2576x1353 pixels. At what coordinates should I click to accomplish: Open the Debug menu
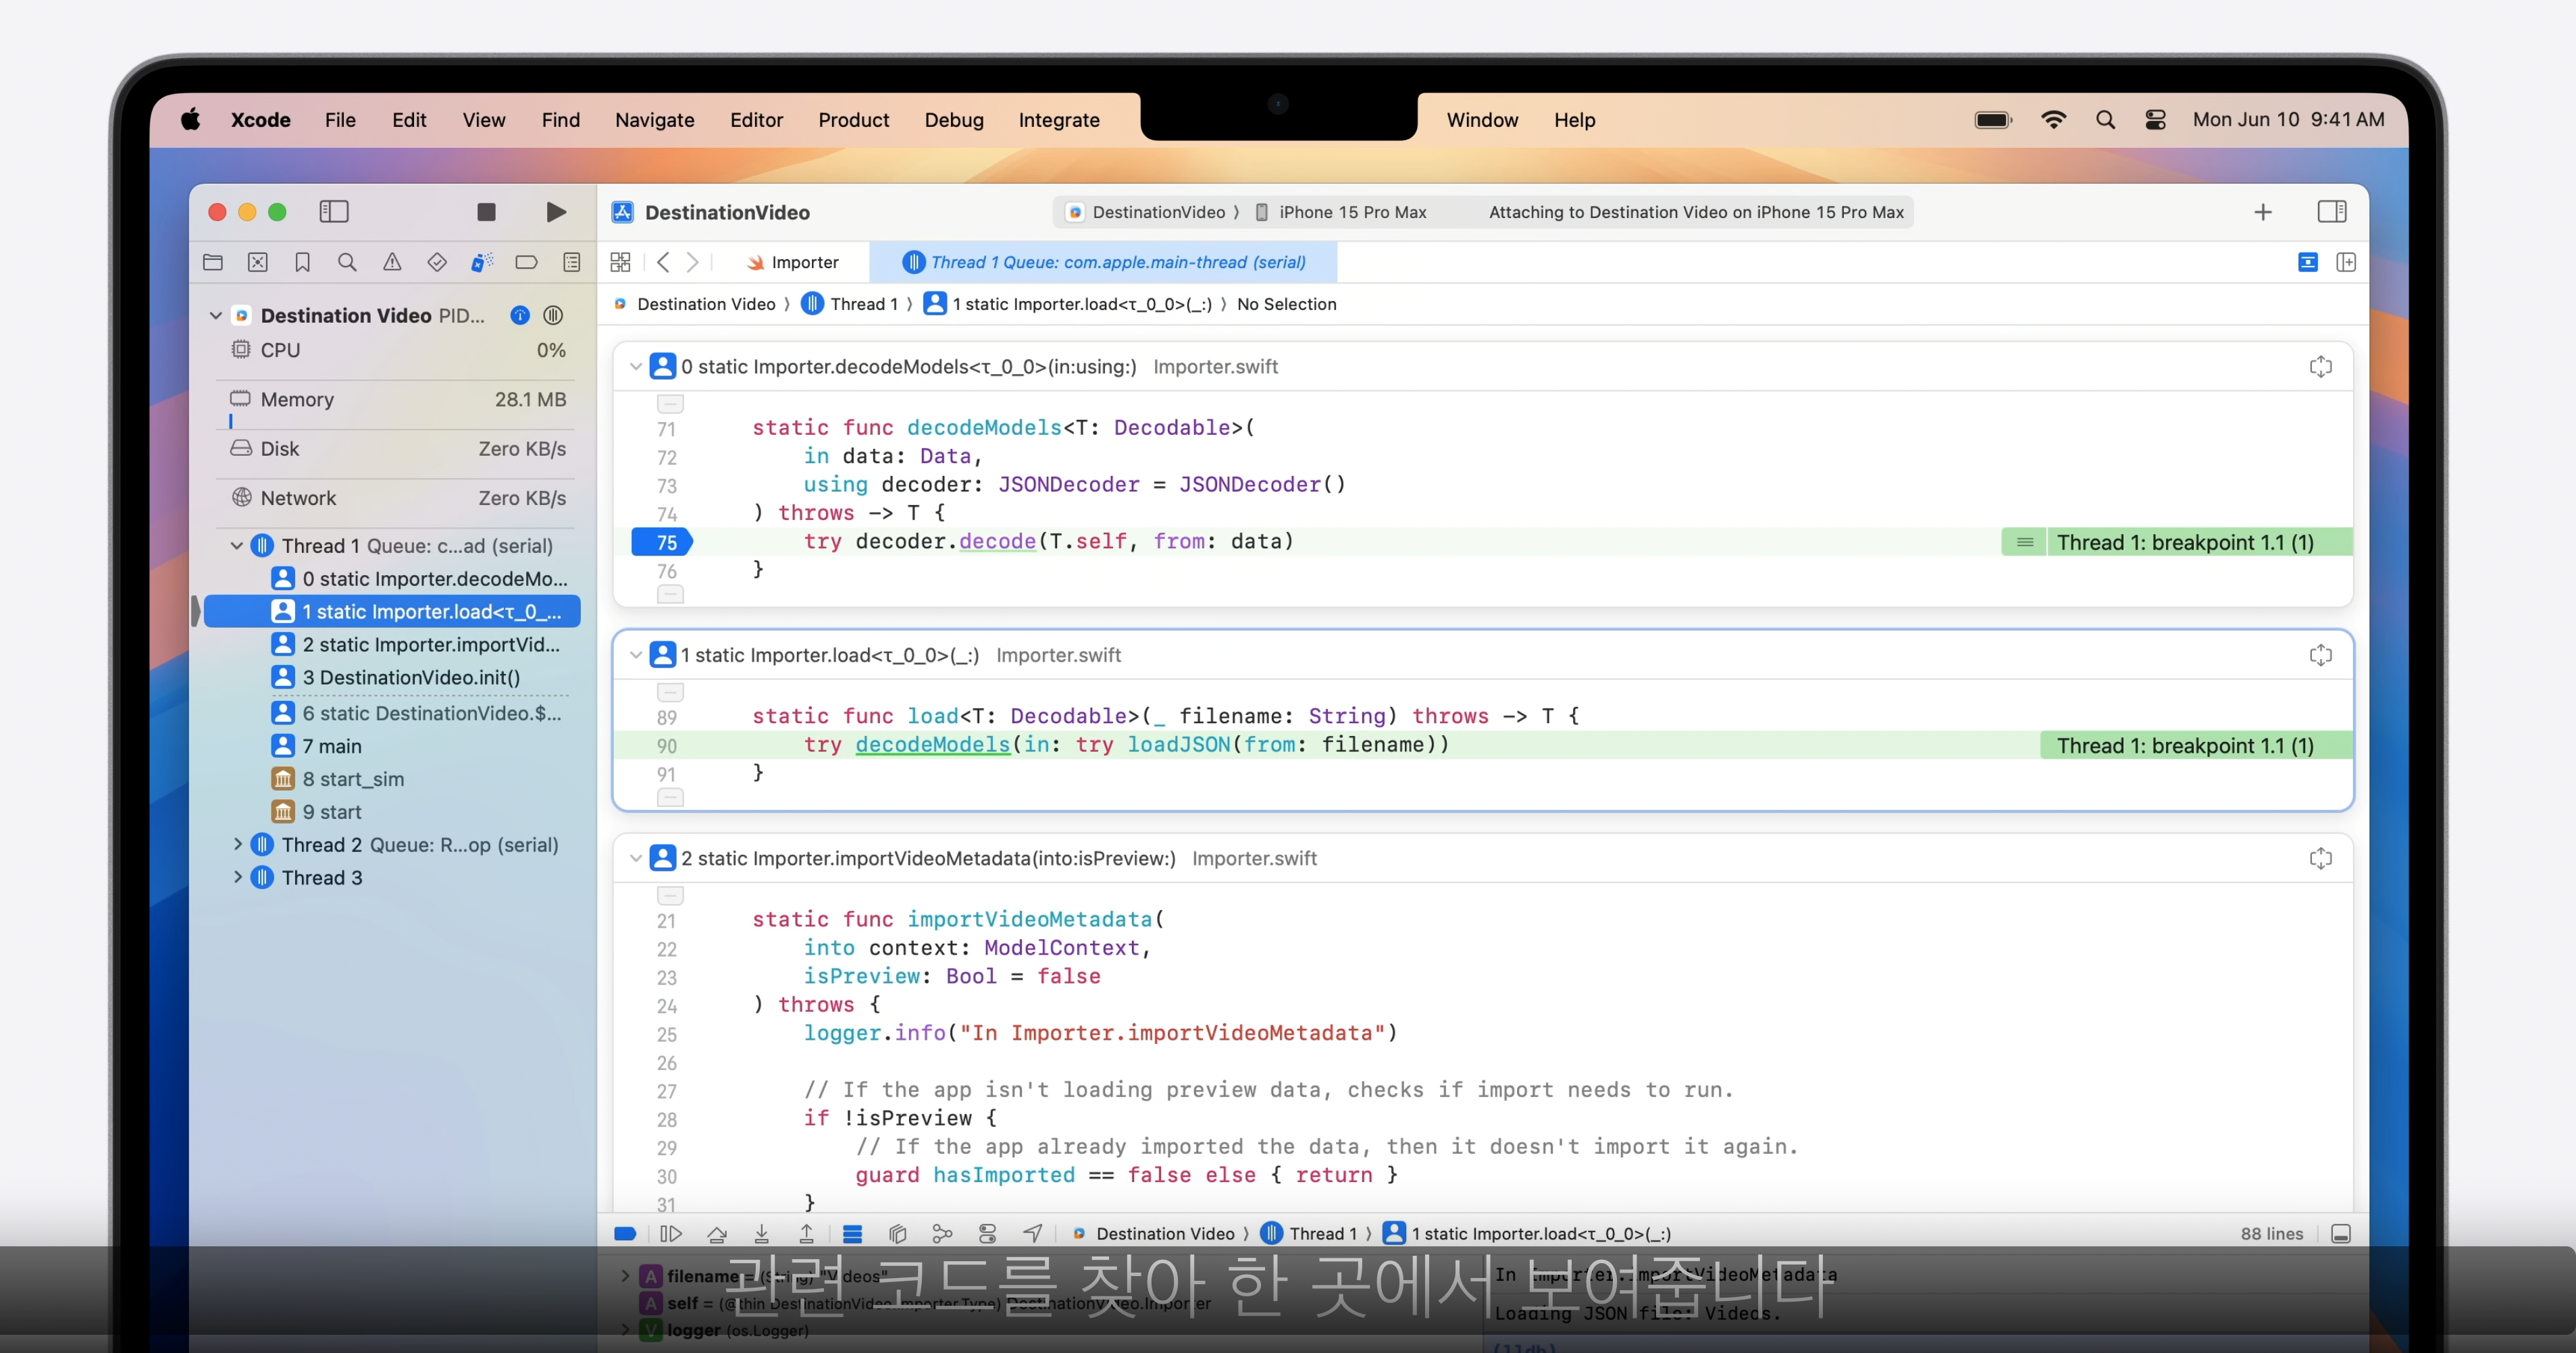[x=953, y=120]
